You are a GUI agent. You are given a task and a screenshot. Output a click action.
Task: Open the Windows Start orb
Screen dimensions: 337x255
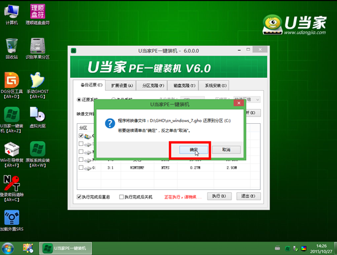pos(8,248)
